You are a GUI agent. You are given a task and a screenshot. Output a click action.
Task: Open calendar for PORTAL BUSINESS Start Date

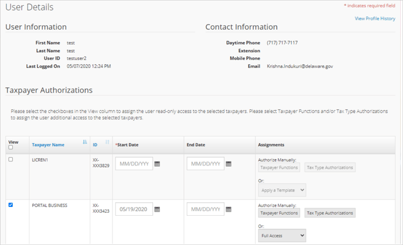click(x=158, y=209)
